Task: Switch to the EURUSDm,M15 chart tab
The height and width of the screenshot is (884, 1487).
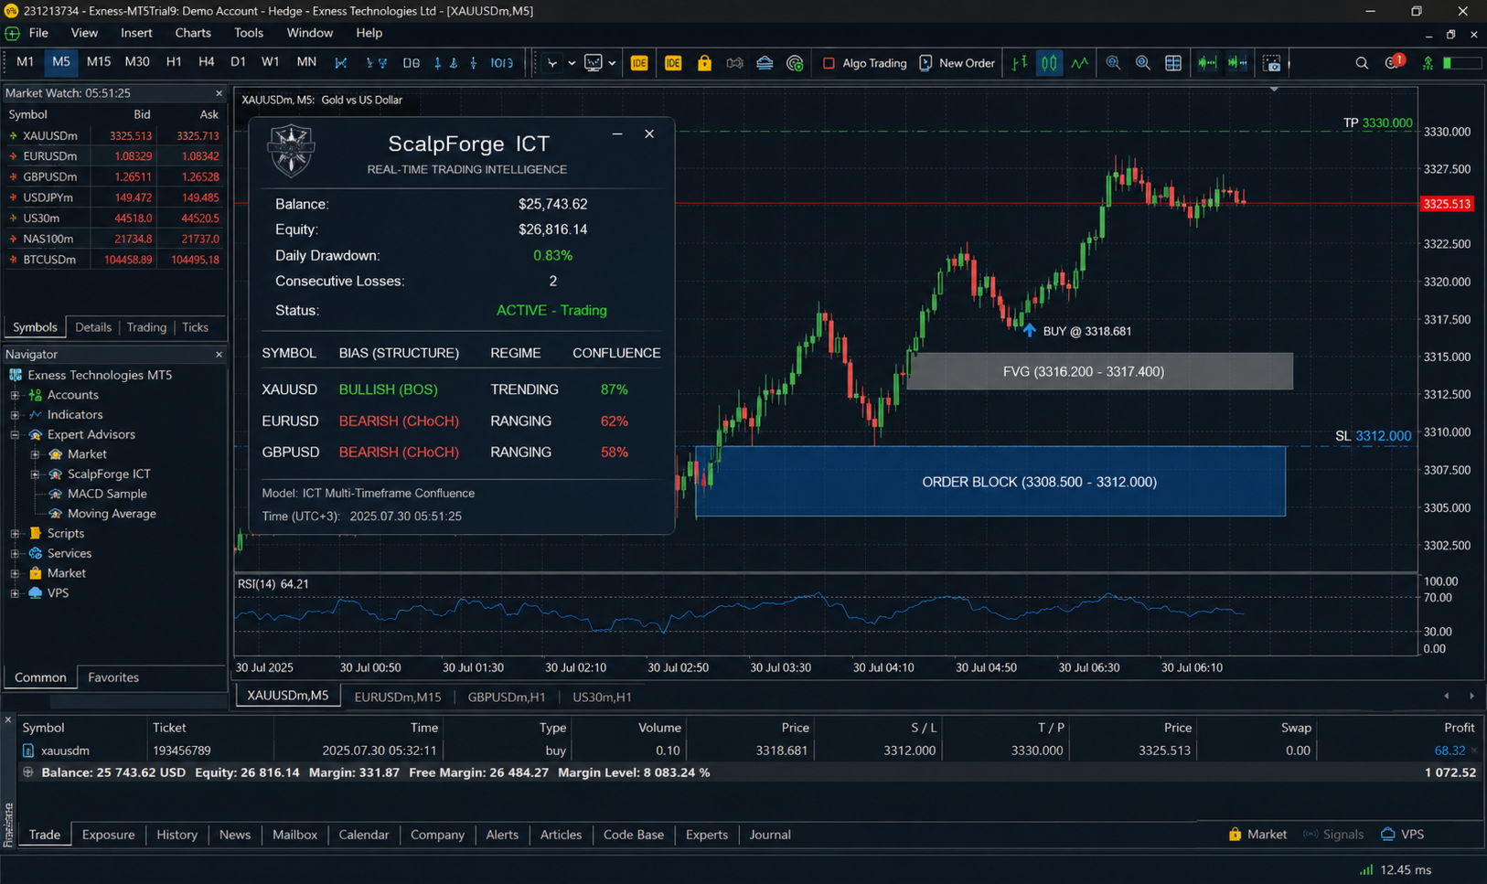Action: coord(398,697)
